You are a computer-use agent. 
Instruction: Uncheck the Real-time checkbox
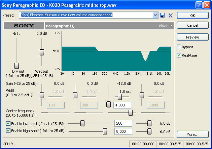179,55
